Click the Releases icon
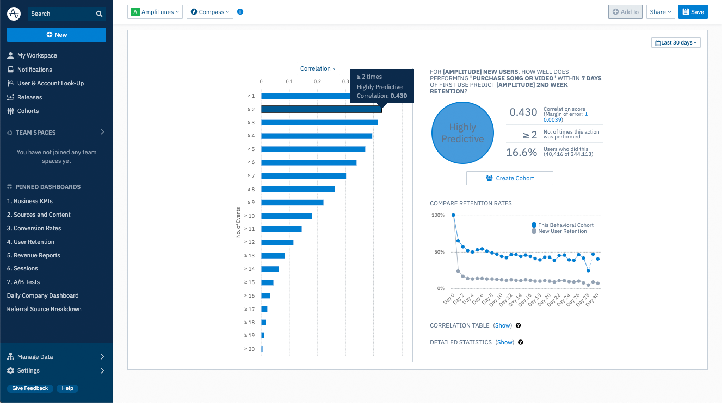The width and height of the screenshot is (722, 403). click(x=10, y=97)
